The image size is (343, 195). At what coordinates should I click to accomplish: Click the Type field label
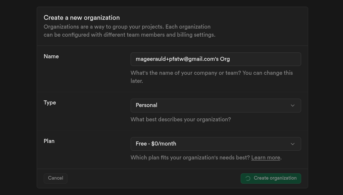(x=50, y=103)
